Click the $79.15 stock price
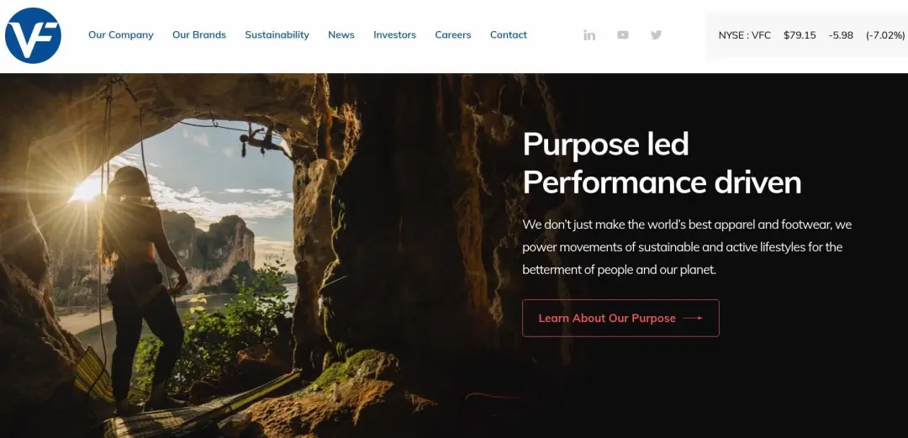Viewport: 908px width, 438px height. [800, 35]
